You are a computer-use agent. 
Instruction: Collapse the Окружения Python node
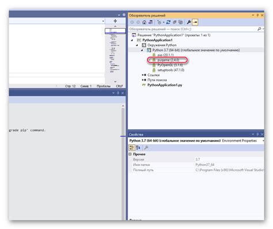coord(137,45)
